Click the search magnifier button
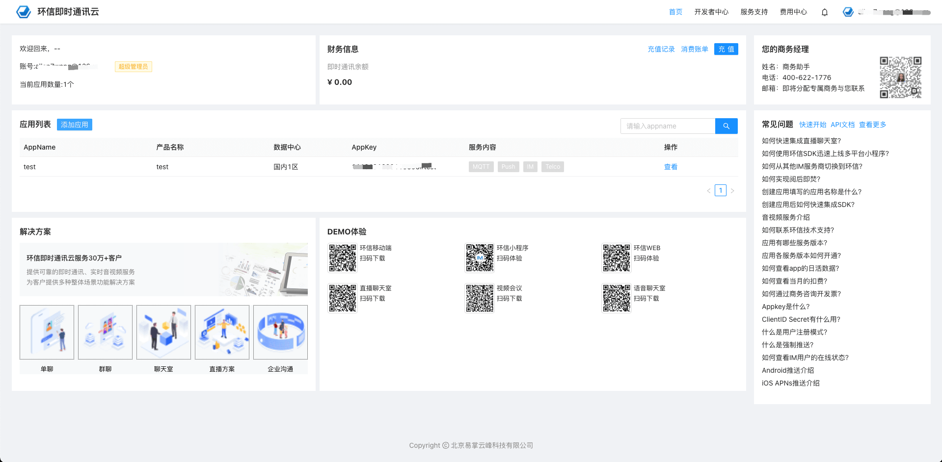The height and width of the screenshot is (462, 942). click(727, 126)
